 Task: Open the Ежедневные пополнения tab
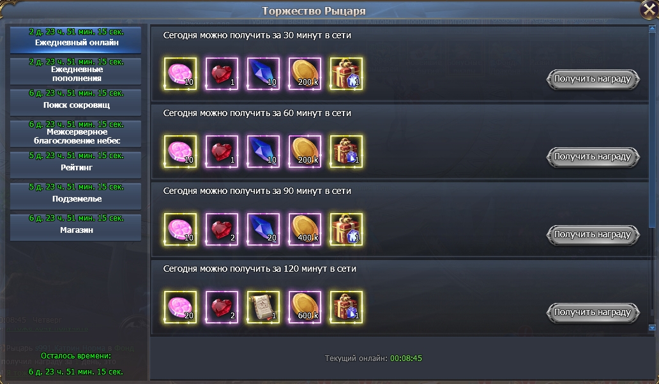point(75,71)
